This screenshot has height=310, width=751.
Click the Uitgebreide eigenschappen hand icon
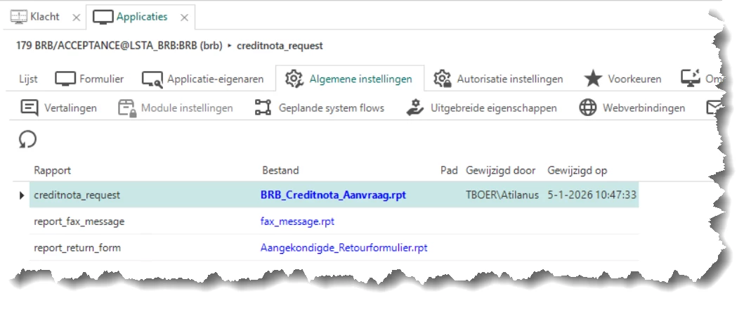click(x=415, y=108)
